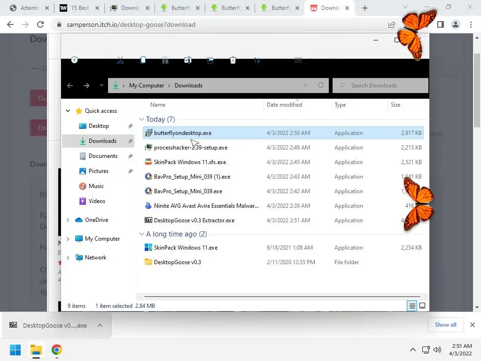The height and width of the screenshot is (361, 481).
Task: Select processhacker-2.39-setup.exe file
Action: click(283, 148)
